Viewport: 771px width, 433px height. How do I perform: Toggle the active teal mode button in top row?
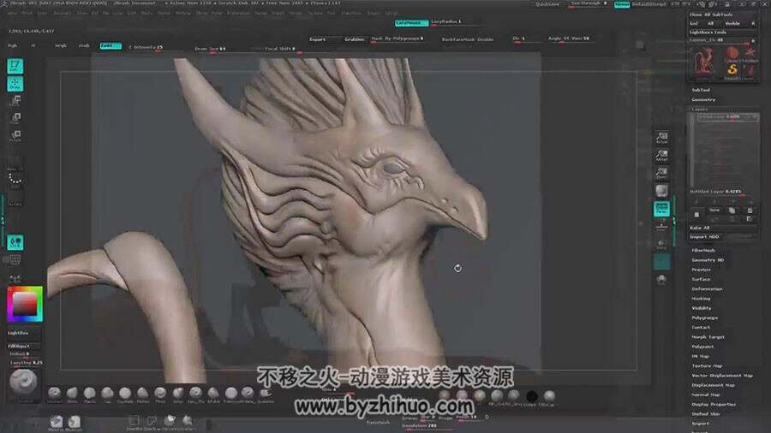111,45
